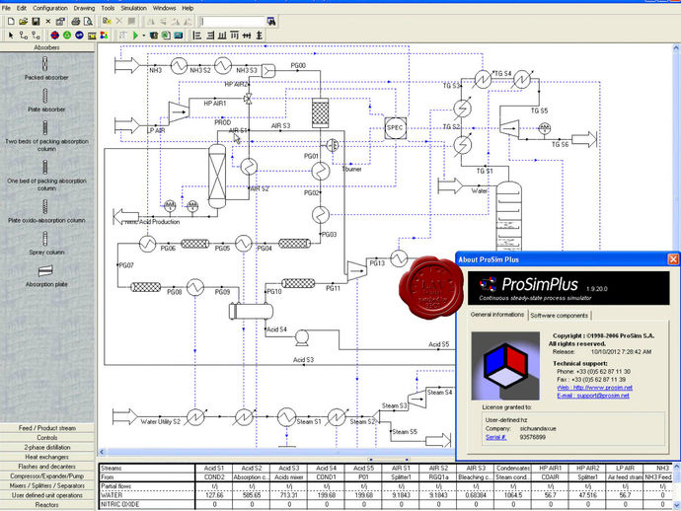Screen dimensions: 681x511
Task: Click the Align right toolbar icon
Action: 210,36
